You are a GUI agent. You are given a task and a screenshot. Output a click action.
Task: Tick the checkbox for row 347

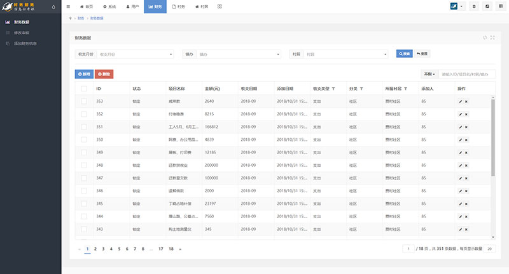tap(84, 178)
